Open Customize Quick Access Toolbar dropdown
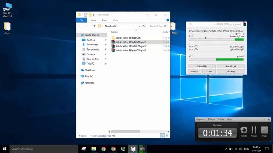Screen dimensions: 273x153 click(94, 15)
